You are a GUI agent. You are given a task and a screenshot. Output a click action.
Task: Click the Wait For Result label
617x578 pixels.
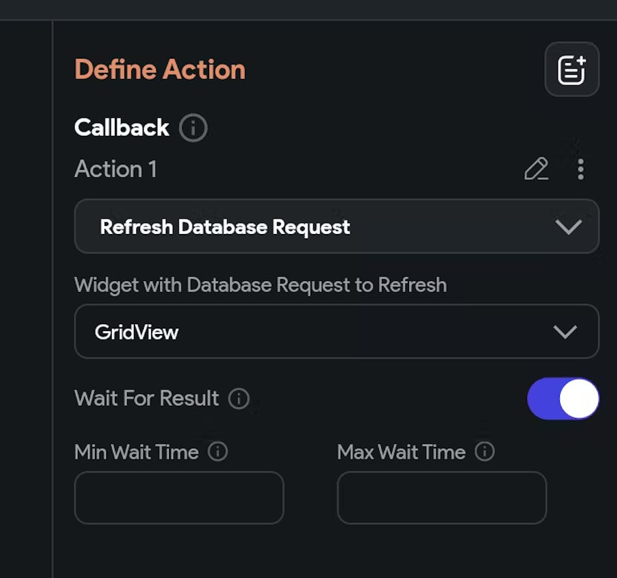click(x=147, y=399)
